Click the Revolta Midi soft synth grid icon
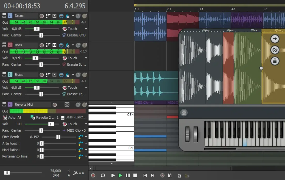The height and width of the screenshot is (180, 285). [x=67, y=104]
